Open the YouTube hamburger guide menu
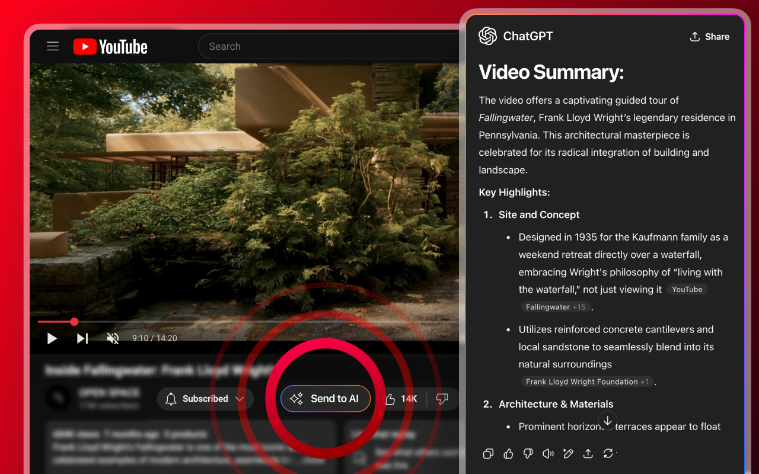Screen dimensions: 759x474 coord(53,46)
